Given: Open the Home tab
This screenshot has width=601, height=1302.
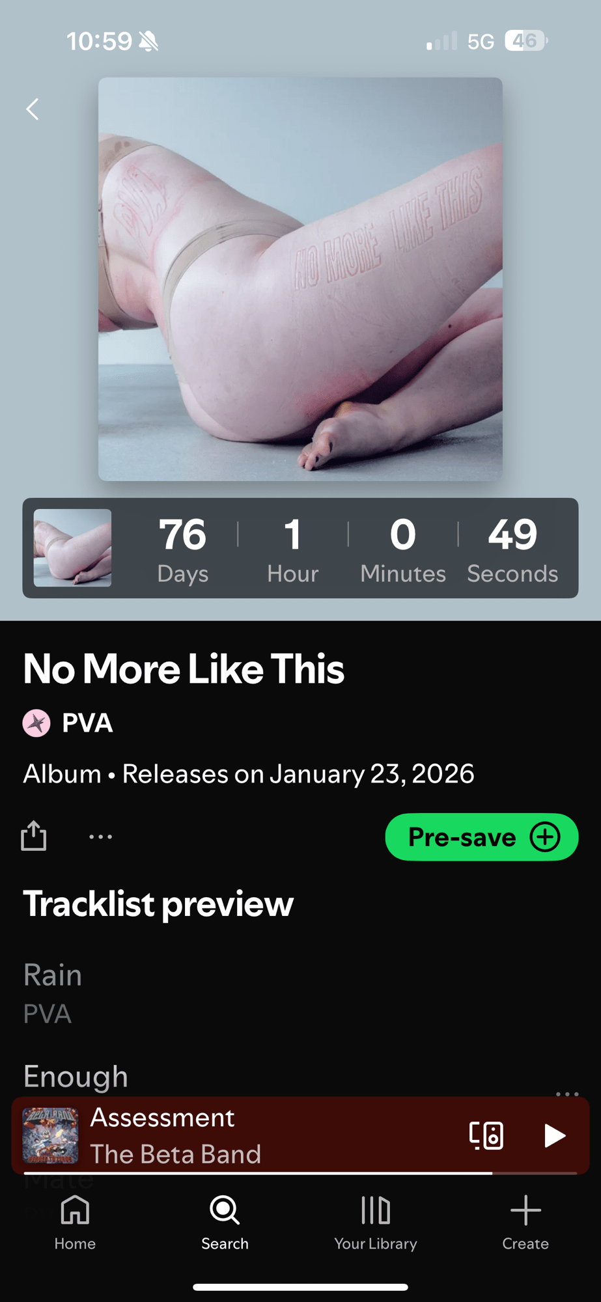Looking at the screenshot, I should (75, 1223).
